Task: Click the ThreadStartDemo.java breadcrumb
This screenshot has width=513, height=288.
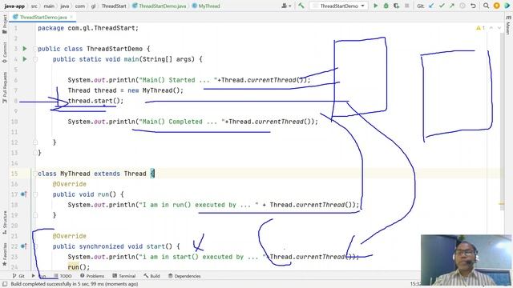Action: (160, 6)
